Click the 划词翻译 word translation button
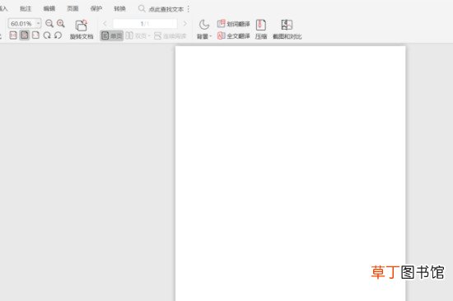The height and width of the screenshot is (301, 453). 233,24
